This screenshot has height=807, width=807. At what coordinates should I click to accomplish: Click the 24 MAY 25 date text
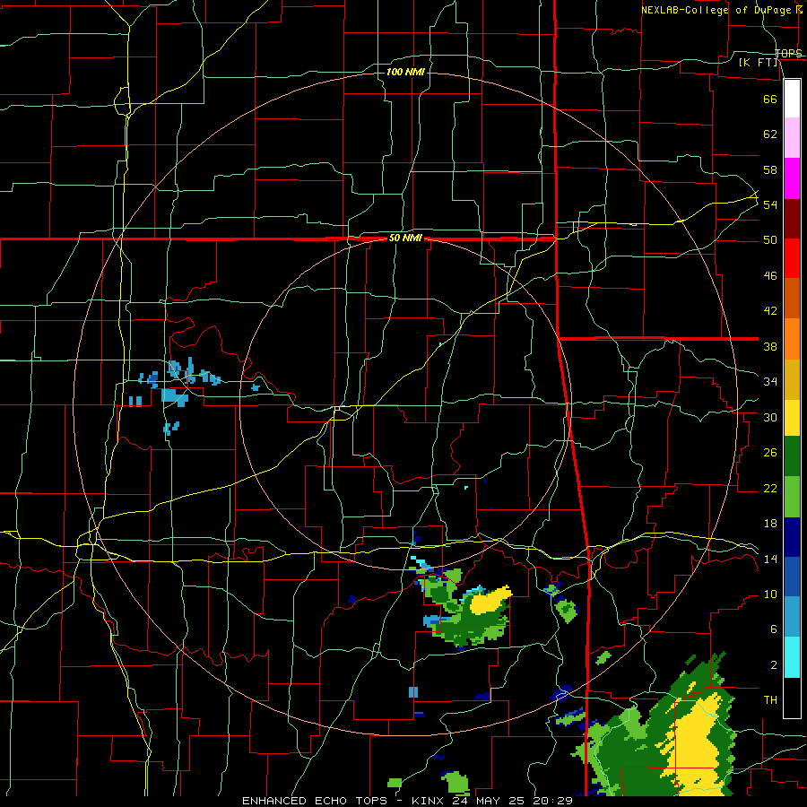(489, 801)
